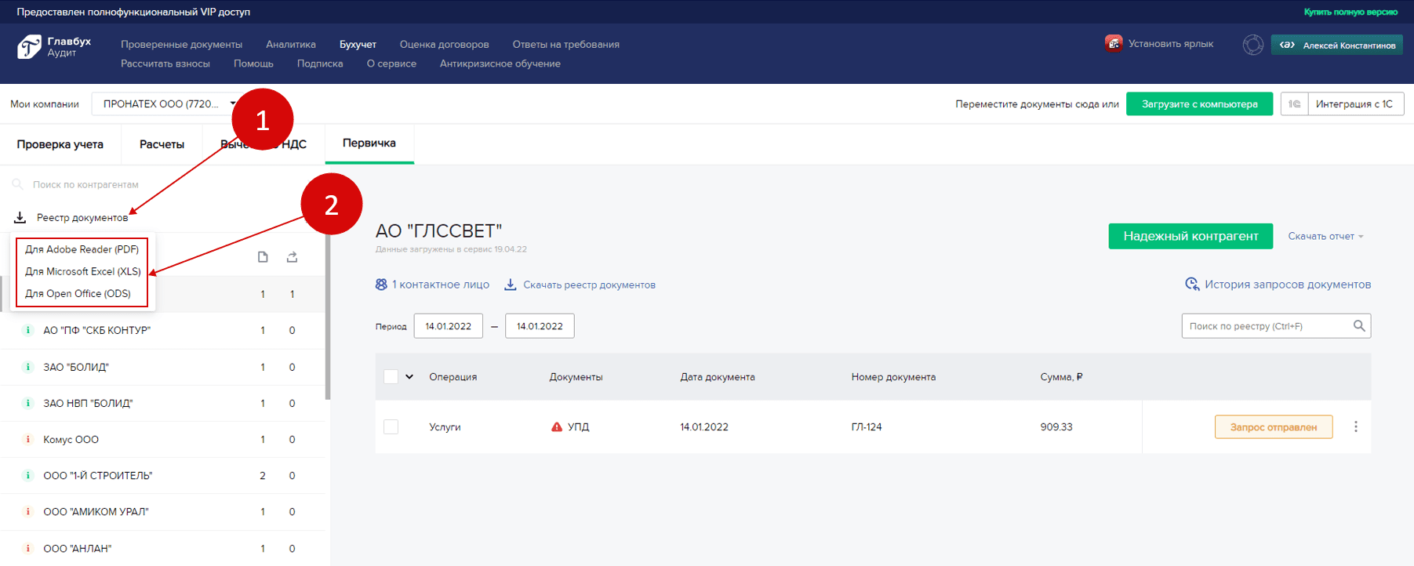The width and height of the screenshot is (1414, 566).
Task: Click the info icon for ЗАО НВП "БОЛИД"
Action: (28, 403)
